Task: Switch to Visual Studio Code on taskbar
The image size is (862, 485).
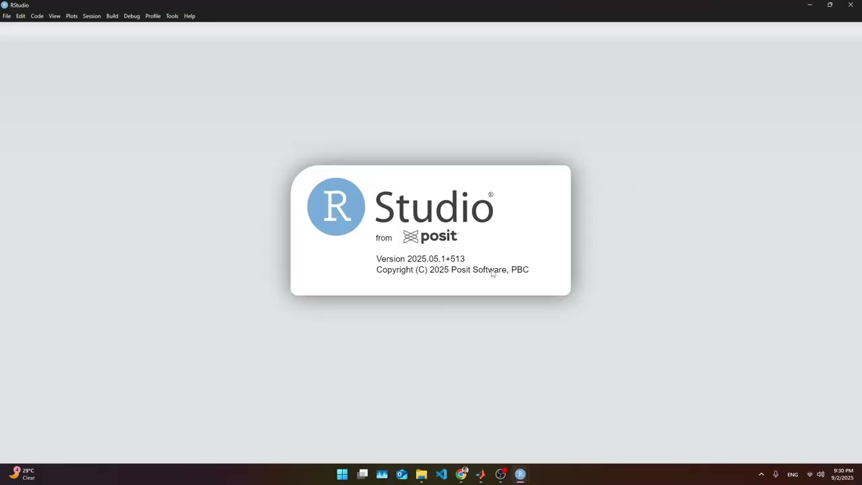Action: coord(441,474)
